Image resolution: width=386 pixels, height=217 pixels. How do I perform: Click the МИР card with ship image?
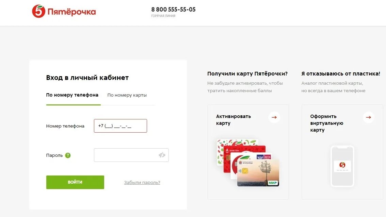tap(258, 173)
